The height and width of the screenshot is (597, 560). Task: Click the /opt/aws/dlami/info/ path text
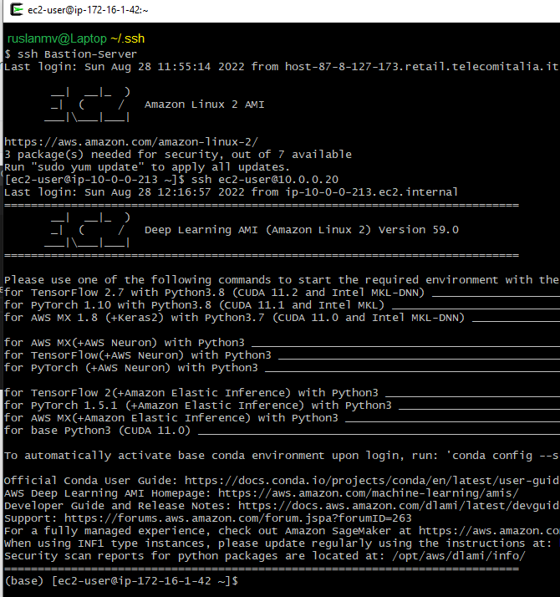(459, 556)
